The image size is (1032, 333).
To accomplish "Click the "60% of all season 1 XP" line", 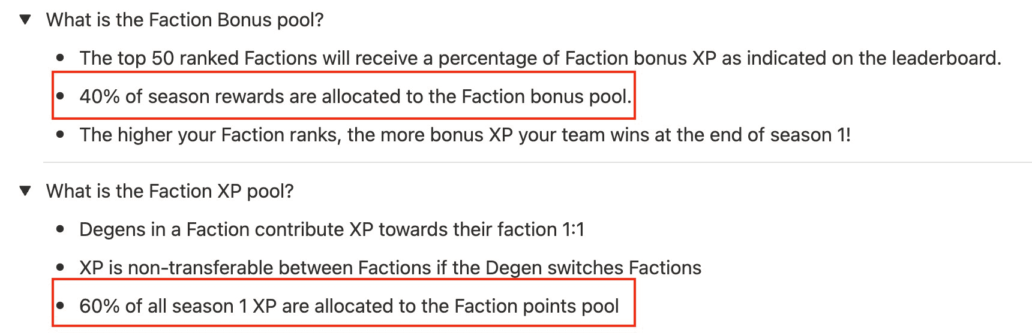I will (349, 306).
